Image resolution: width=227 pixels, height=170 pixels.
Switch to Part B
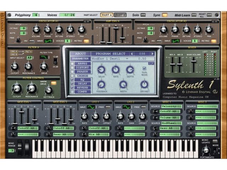pos(120,15)
